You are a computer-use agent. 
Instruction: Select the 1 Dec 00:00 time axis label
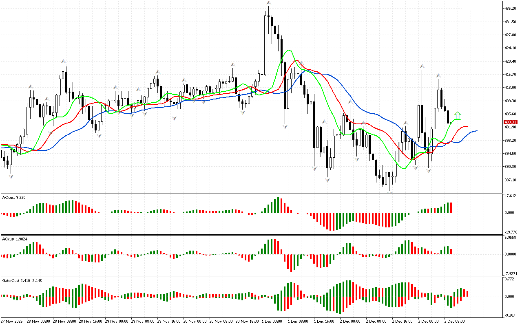click(x=272, y=322)
